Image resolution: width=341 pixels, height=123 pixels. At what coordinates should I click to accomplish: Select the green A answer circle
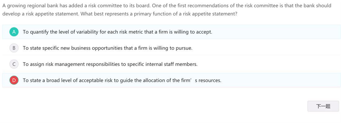[x=14, y=32]
